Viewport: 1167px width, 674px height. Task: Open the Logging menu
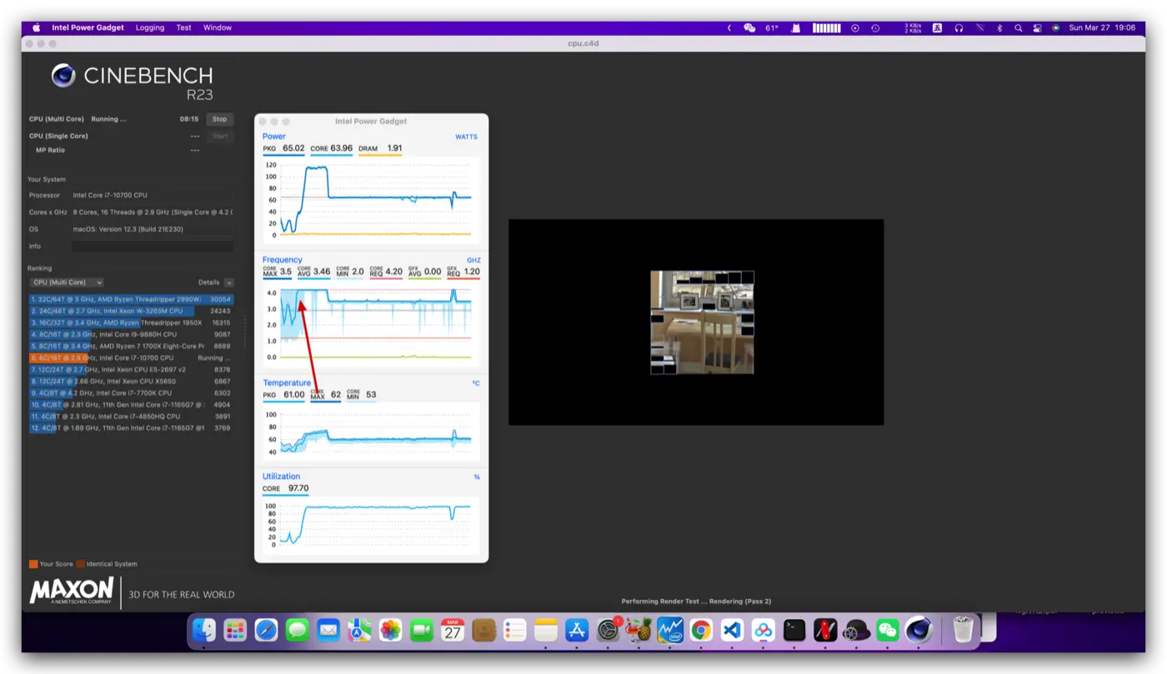150,27
